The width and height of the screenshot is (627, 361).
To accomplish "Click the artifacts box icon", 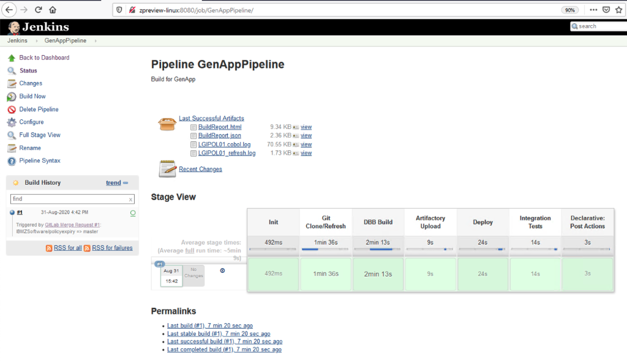I will [x=167, y=124].
